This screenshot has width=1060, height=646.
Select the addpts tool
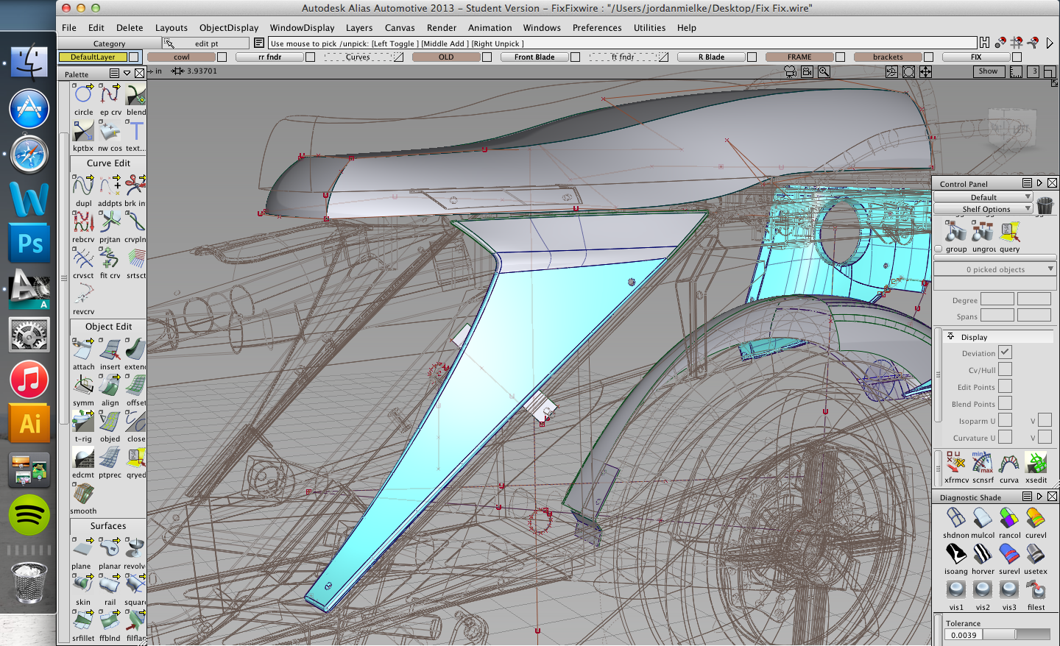coord(110,186)
